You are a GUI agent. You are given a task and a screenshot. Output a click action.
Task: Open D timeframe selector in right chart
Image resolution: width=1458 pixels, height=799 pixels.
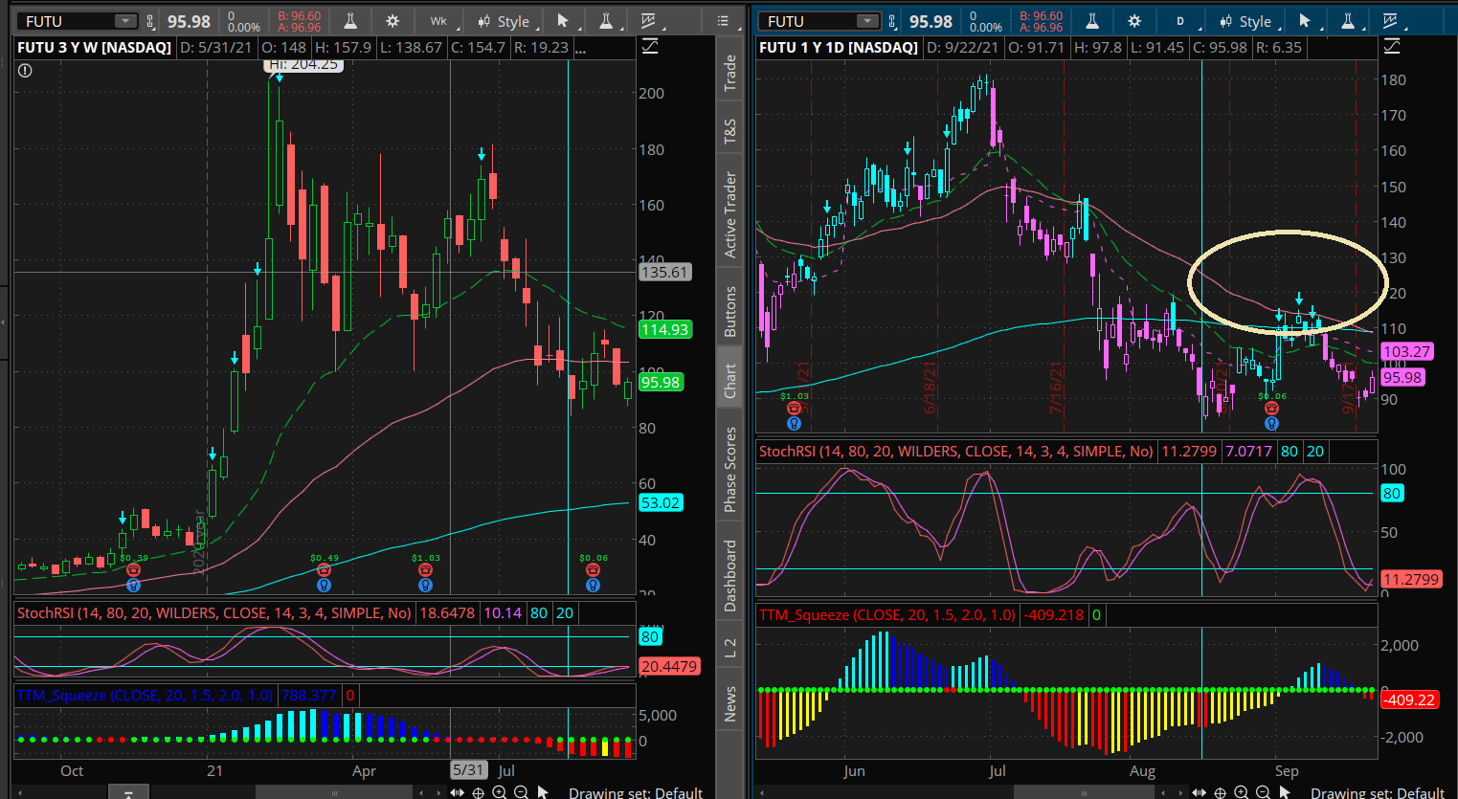click(1180, 21)
